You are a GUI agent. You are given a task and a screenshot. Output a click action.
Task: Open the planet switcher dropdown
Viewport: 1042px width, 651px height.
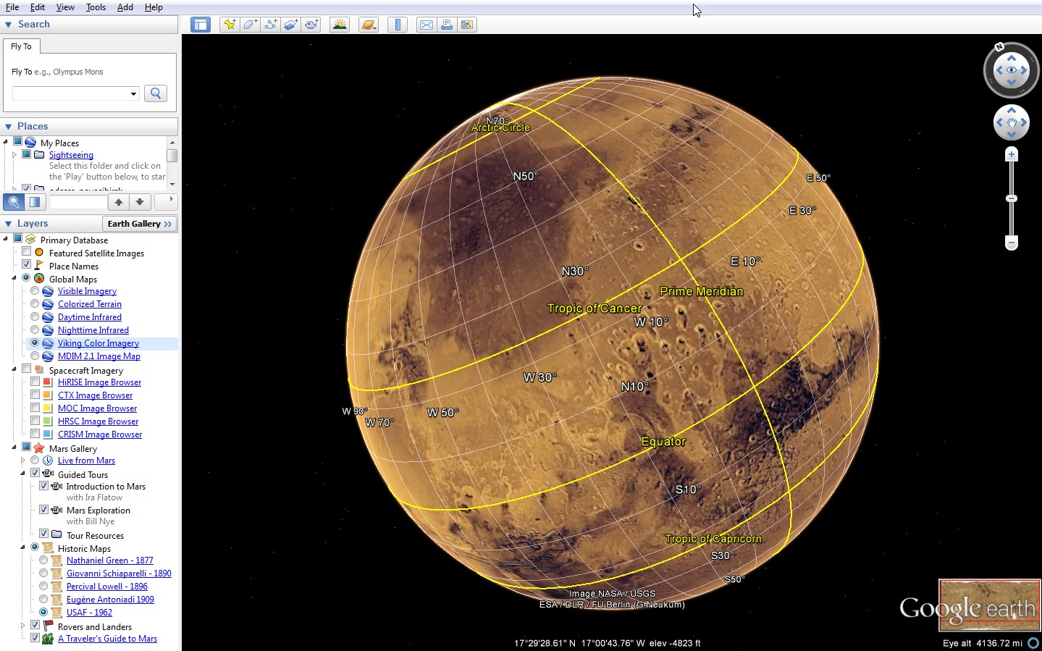tap(368, 24)
